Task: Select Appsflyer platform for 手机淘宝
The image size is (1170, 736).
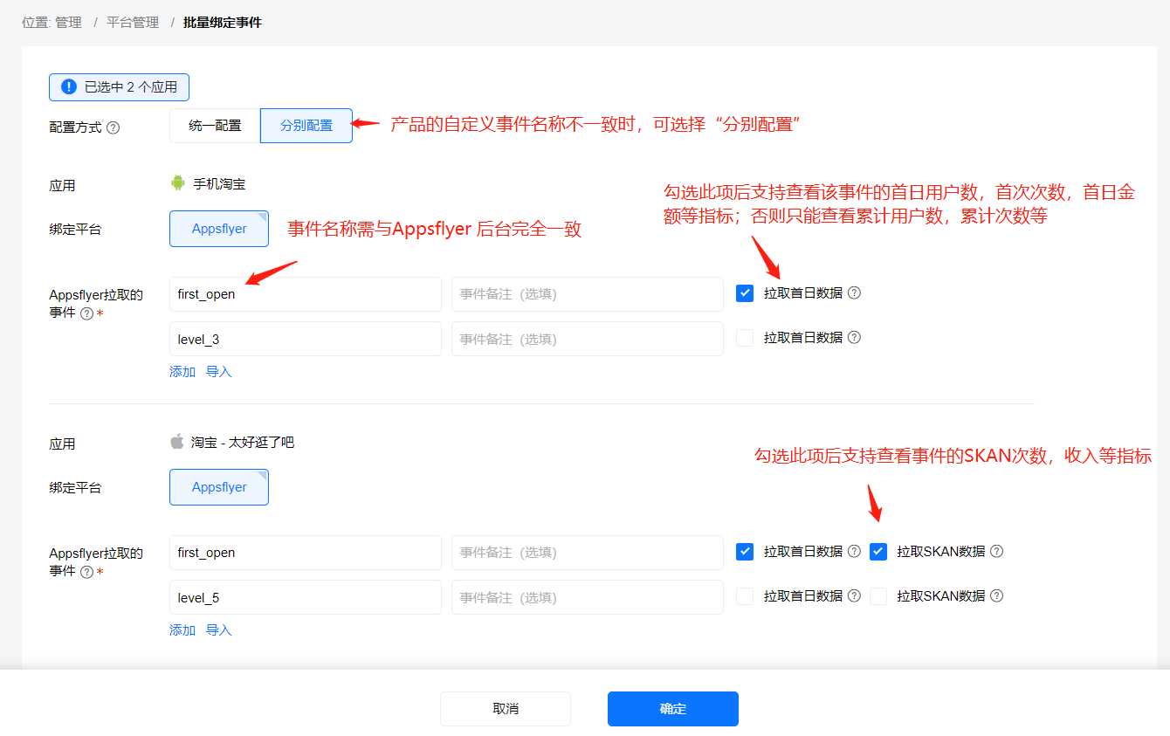Action: [x=219, y=229]
